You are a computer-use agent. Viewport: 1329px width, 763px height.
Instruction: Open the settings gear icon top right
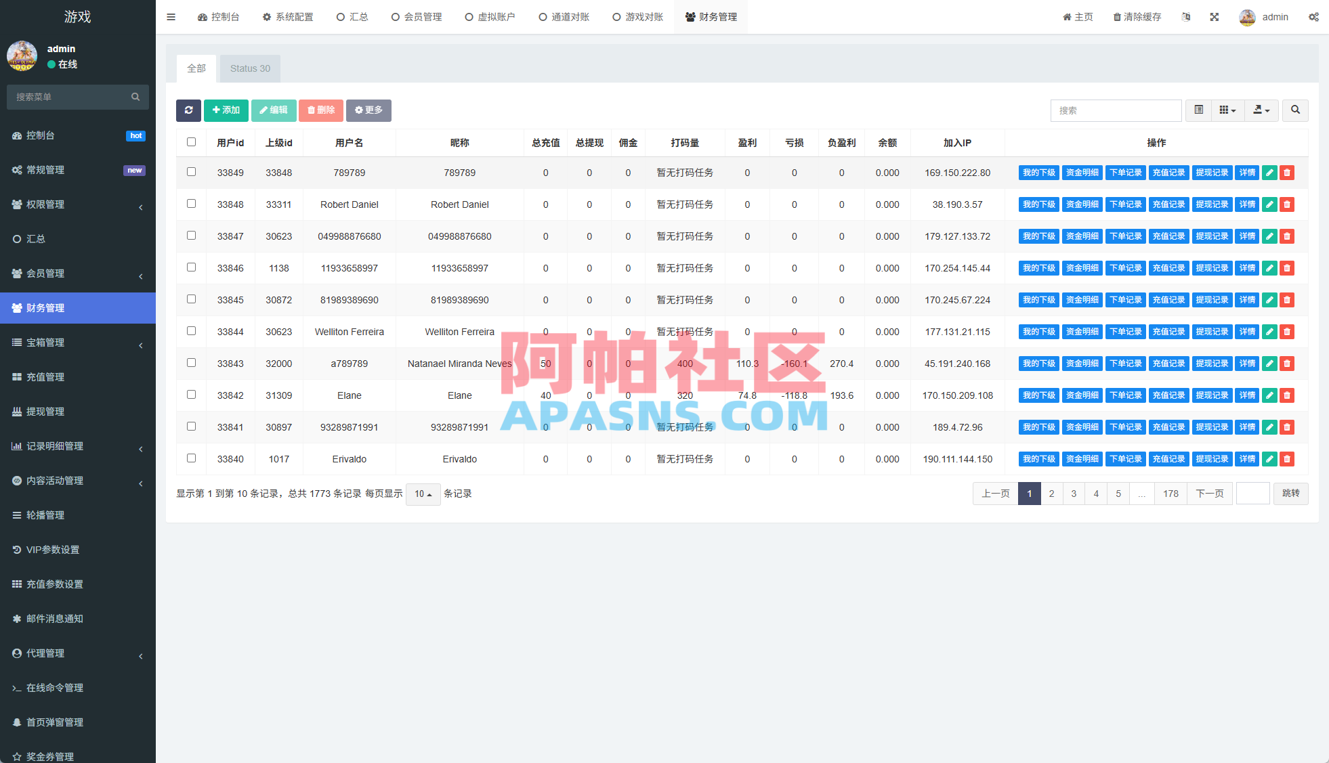pyautogui.click(x=1314, y=16)
